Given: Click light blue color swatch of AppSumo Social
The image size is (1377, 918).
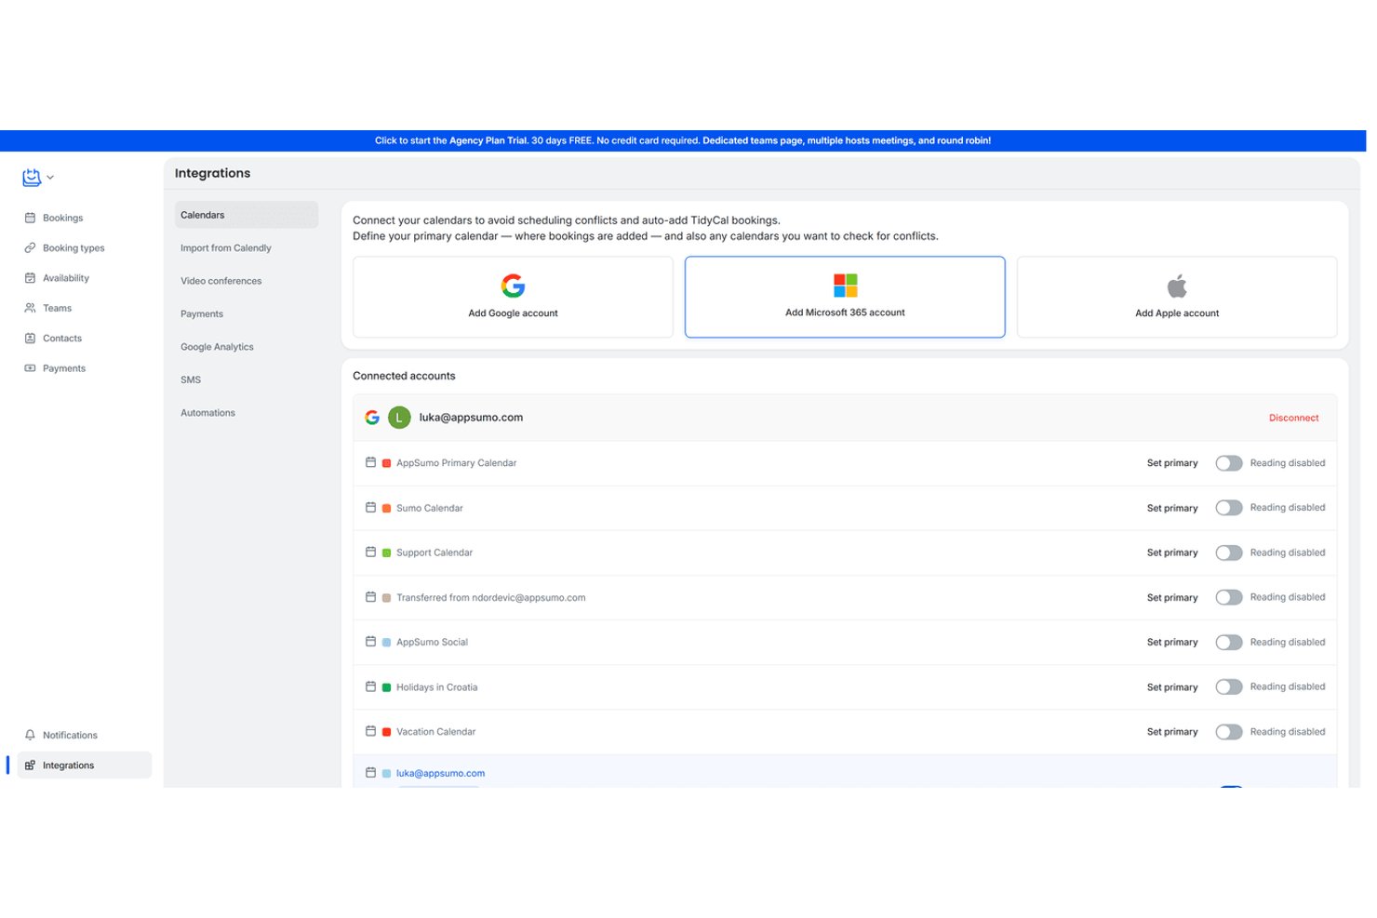Looking at the screenshot, I should point(386,643).
